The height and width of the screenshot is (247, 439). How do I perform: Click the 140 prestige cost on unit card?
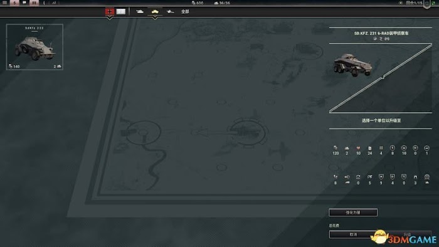pyautogui.click(x=14, y=66)
